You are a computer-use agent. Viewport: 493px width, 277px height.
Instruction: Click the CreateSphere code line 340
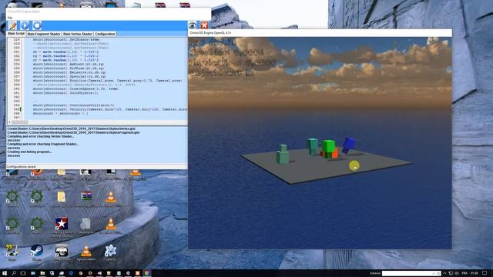coord(75,89)
